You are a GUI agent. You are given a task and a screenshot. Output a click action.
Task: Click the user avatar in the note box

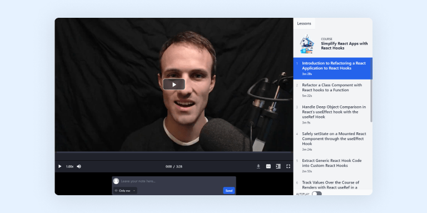[x=116, y=181]
